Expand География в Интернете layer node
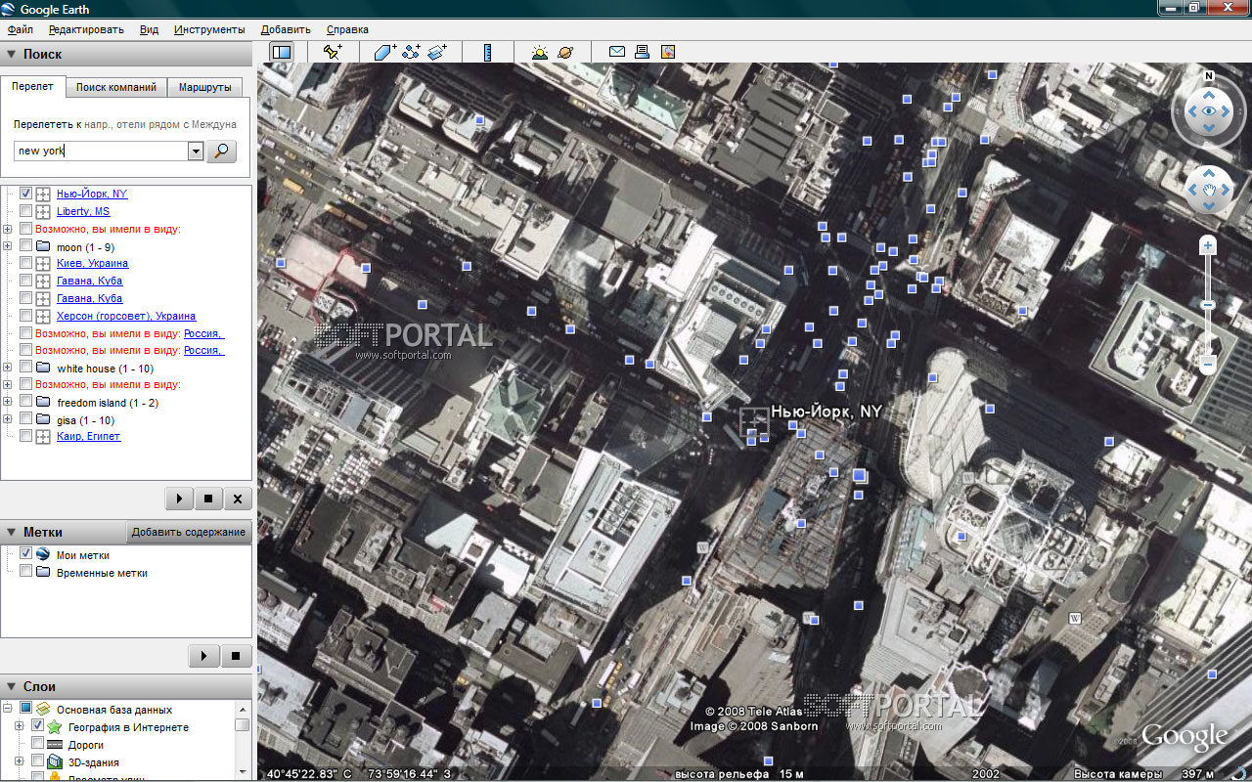1252x782 pixels. pos(20,727)
